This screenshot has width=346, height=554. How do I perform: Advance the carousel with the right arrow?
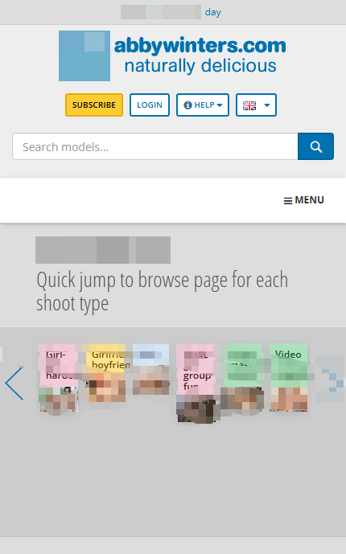[x=330, y=380]
